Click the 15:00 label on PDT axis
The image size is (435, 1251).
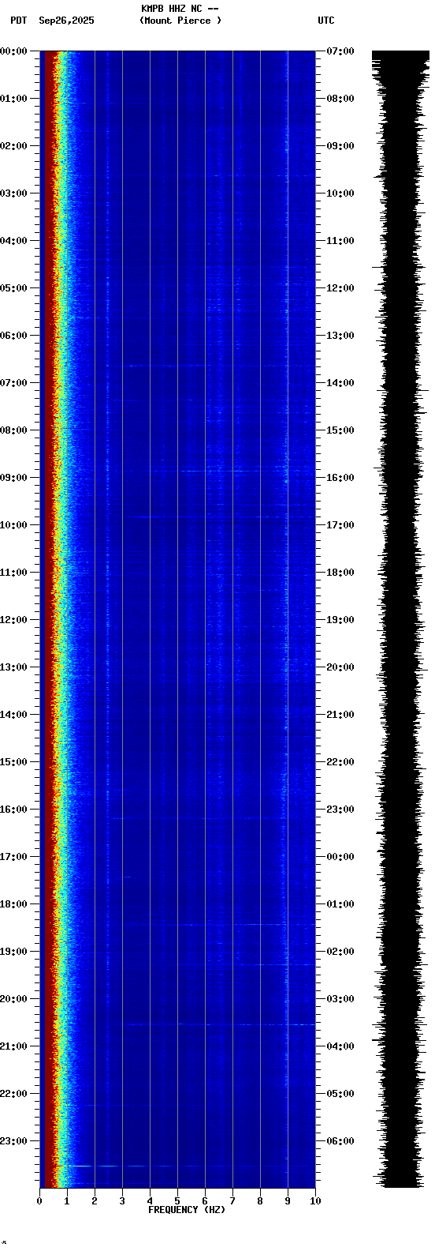(14, 762)
